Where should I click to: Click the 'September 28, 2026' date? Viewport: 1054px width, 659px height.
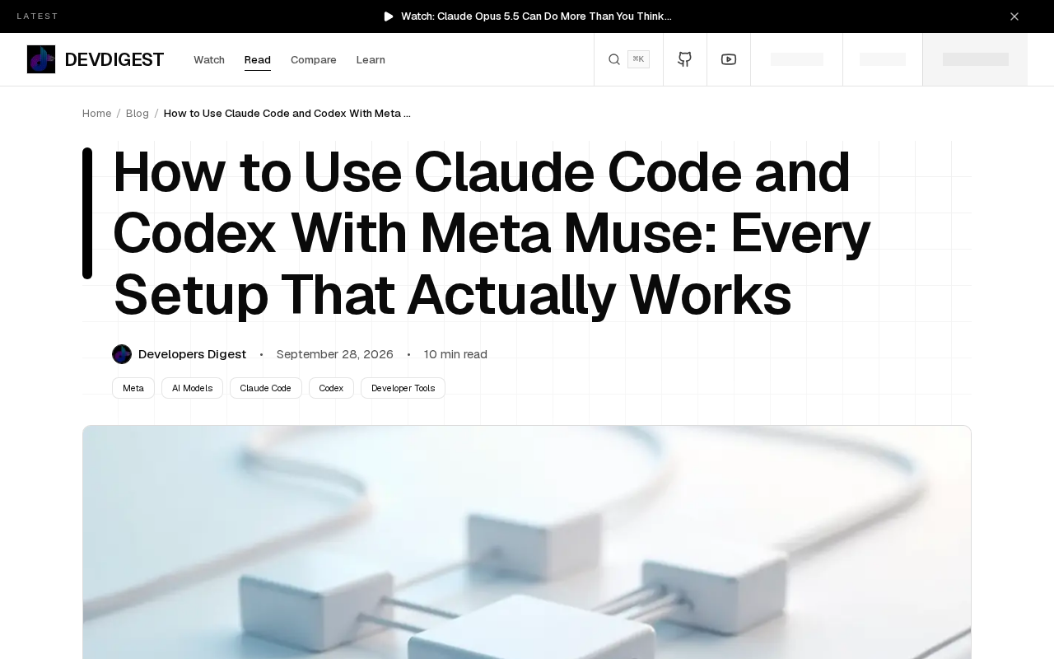(x=335, y=354)
